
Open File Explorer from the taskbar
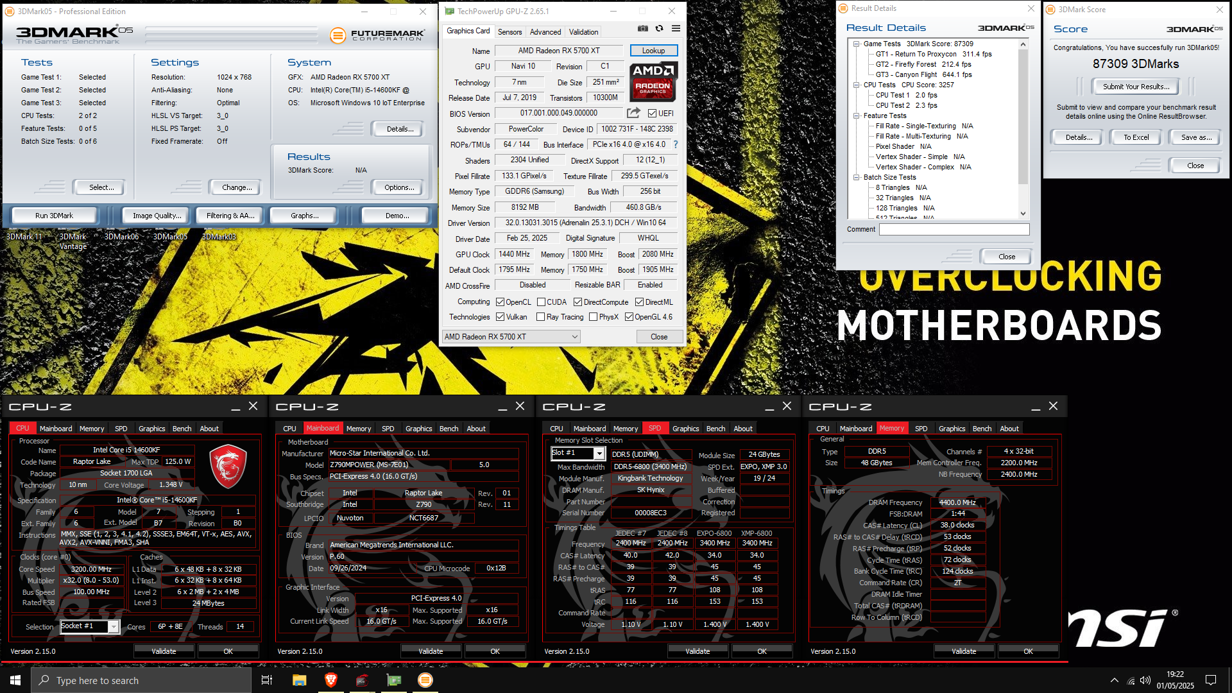tap(299, 680)
